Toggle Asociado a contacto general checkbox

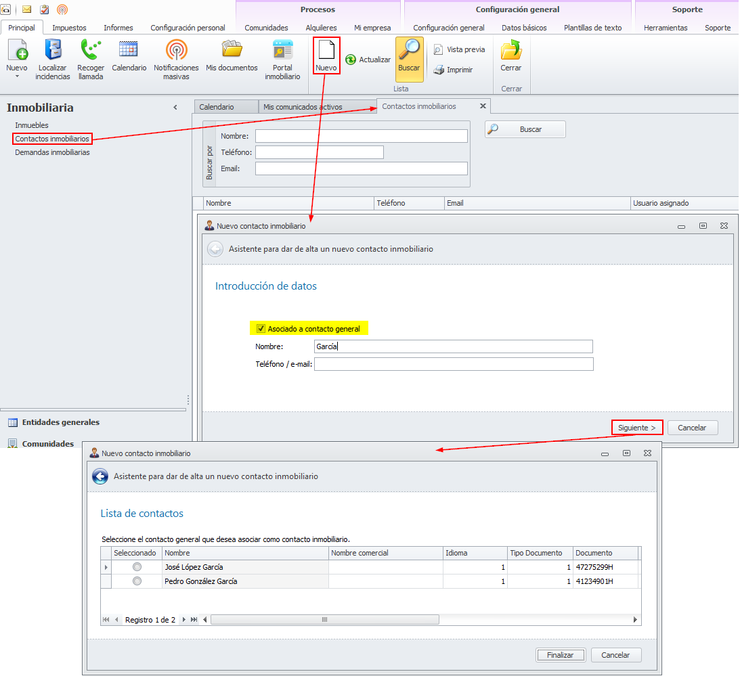tap(261, 329)
